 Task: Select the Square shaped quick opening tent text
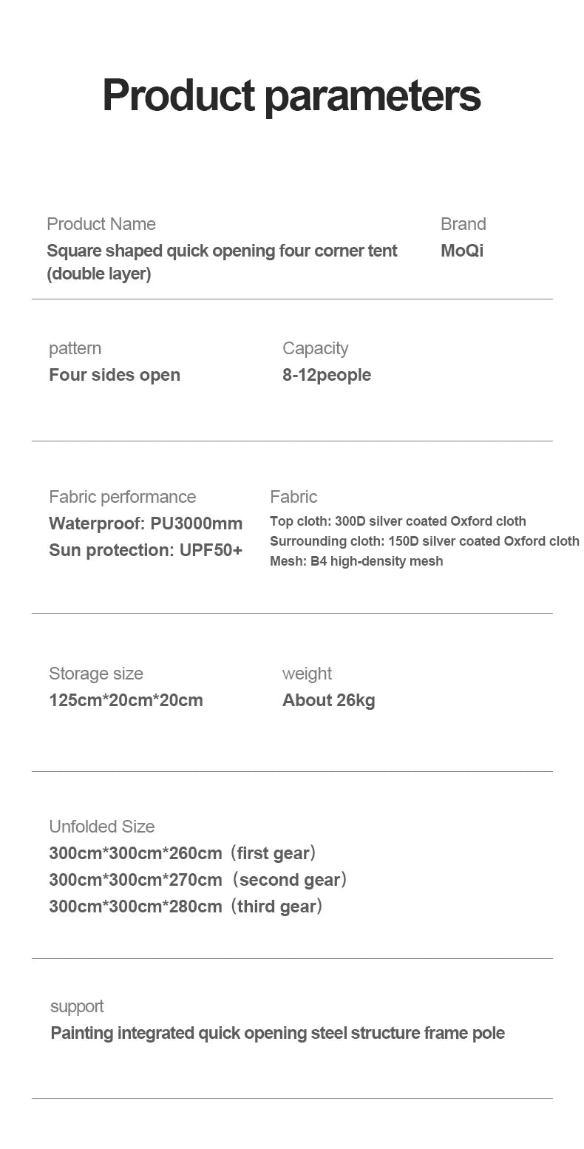[x=222, y=251]
